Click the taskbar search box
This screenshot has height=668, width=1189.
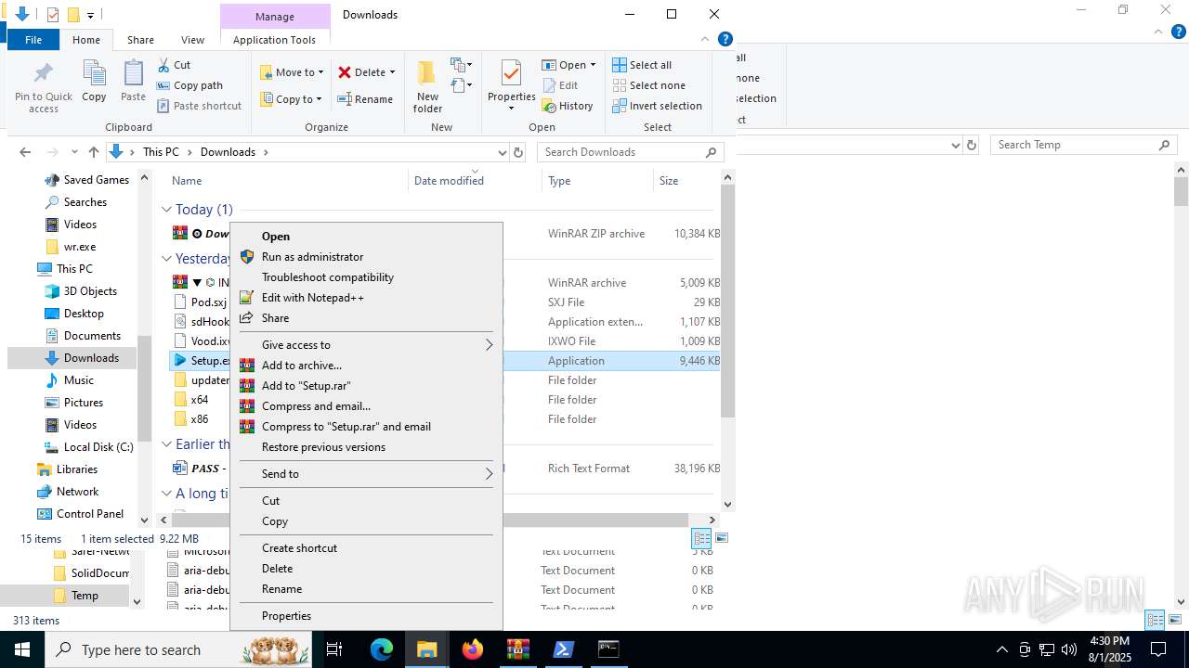coord(177,649)
